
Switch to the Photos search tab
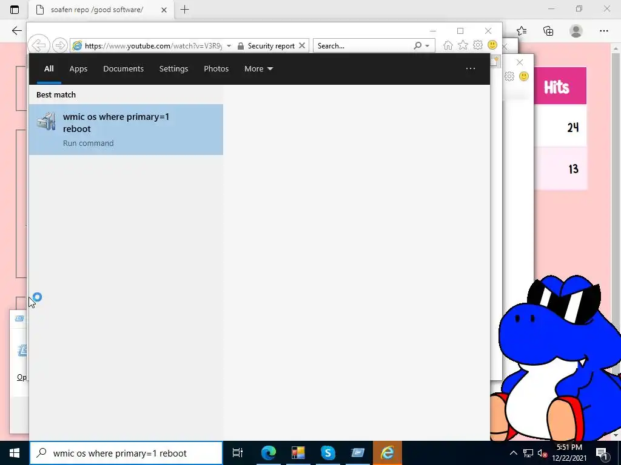click(217, 69)
